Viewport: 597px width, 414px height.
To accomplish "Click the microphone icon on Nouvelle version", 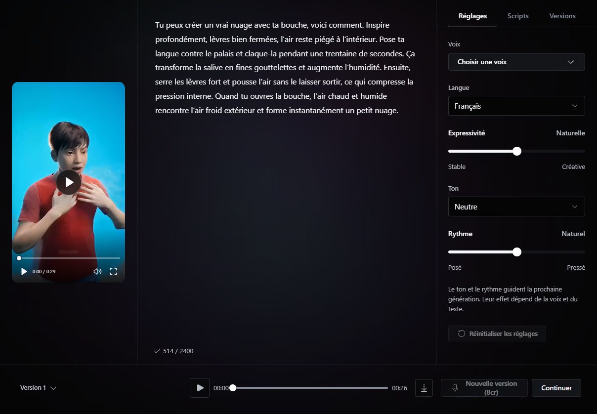I will pyautogui.click(x=455, y=388).
